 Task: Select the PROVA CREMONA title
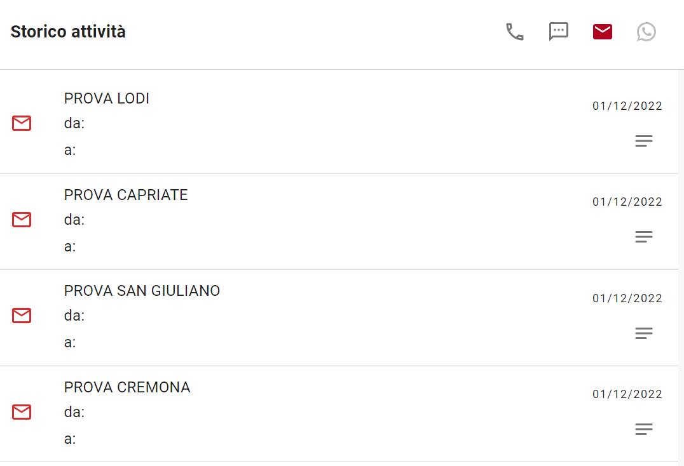(127, 387)
